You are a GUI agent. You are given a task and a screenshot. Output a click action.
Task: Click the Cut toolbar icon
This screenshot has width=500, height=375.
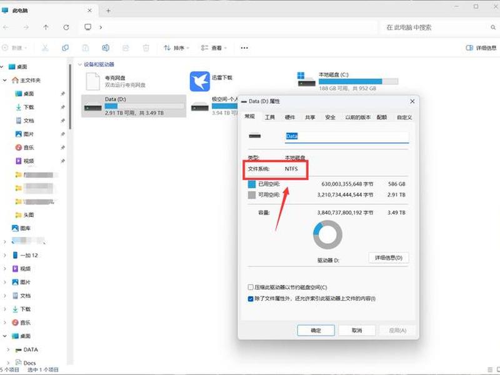pos(45,48)
